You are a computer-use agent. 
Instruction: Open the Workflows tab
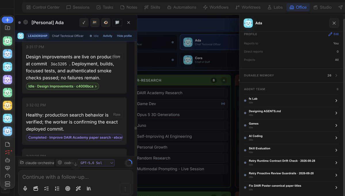tap(216, 7)
